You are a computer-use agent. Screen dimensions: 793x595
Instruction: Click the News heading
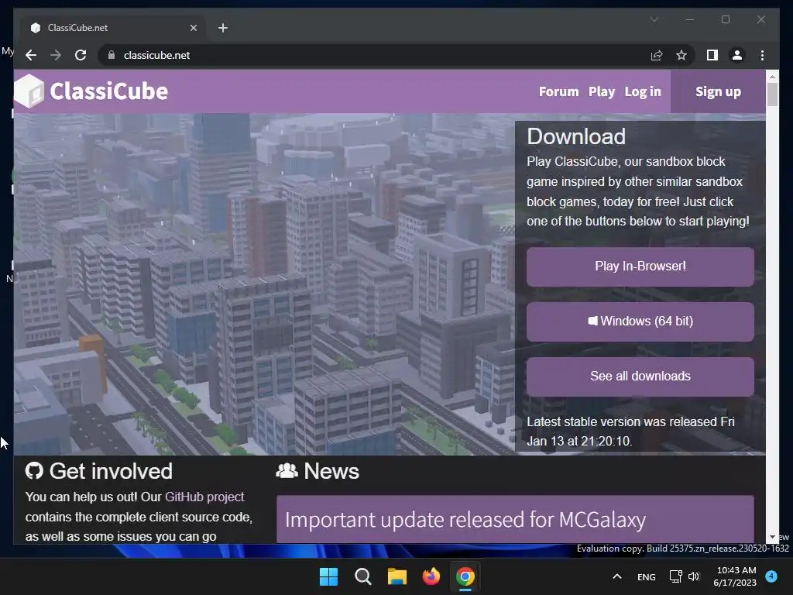coord(331,471)
